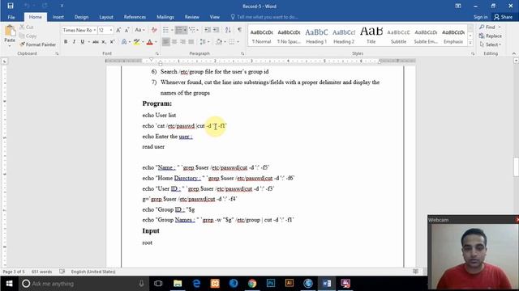This screenshot has height=291, width=519.
Task: Apply yellow text highlight color
Action: (136, 42)
